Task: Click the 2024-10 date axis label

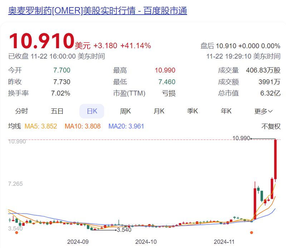Action: pos(146,242)
